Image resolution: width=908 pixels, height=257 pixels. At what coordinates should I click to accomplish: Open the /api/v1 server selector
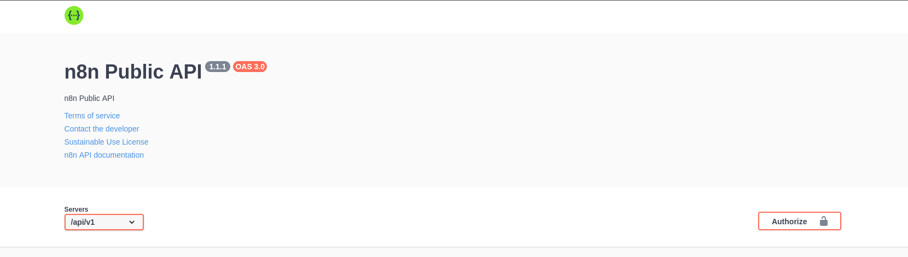click(104, 222)
